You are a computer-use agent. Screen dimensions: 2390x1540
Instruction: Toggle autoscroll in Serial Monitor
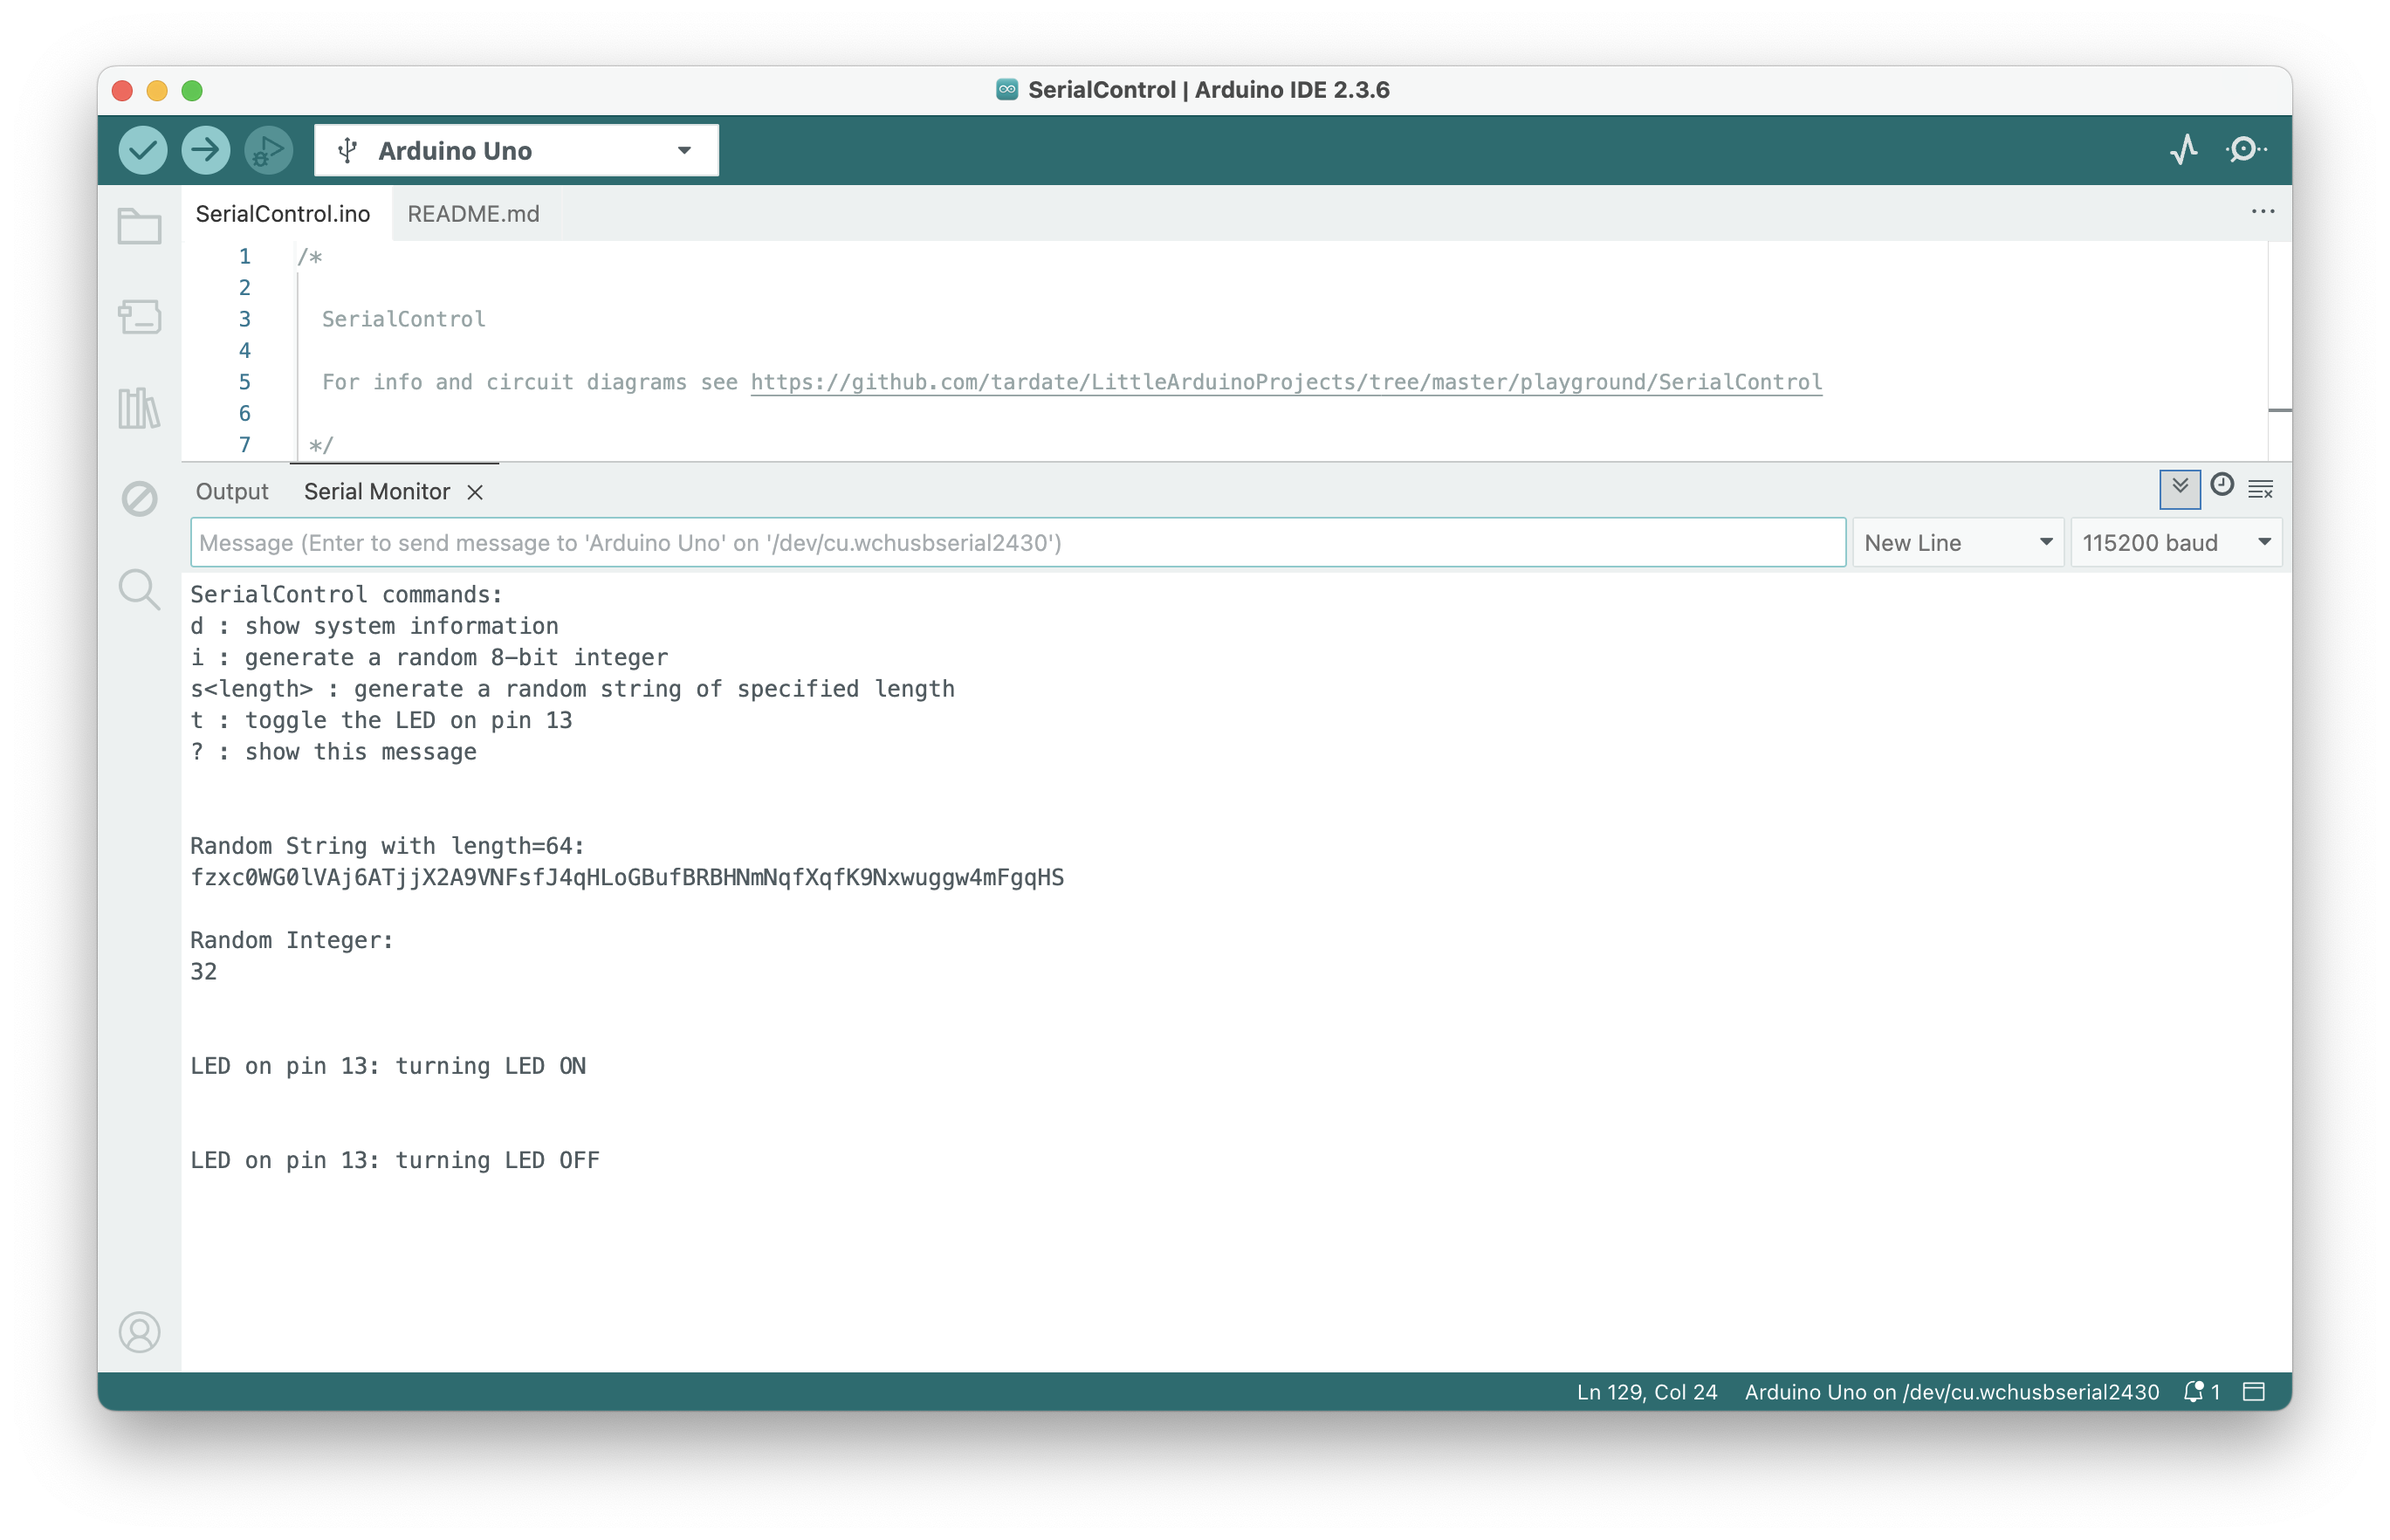pyautogui.click(x=2179, y=489)
